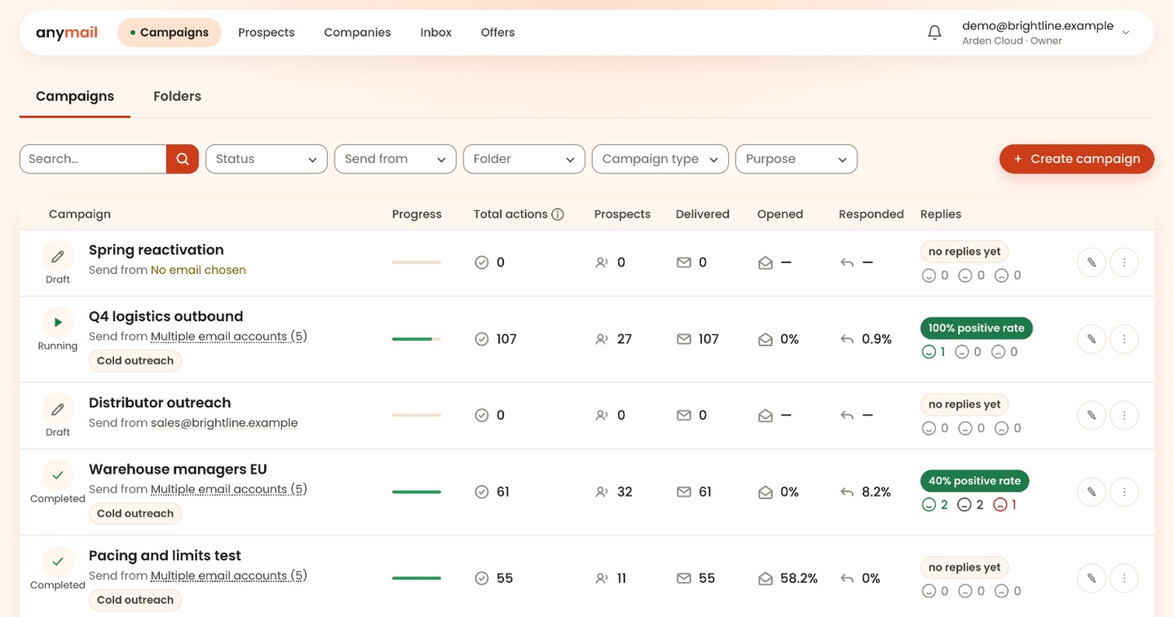Open the Folder filter dropdown
This screenshot has width=1174, height=617.
[x=524, y=159]
